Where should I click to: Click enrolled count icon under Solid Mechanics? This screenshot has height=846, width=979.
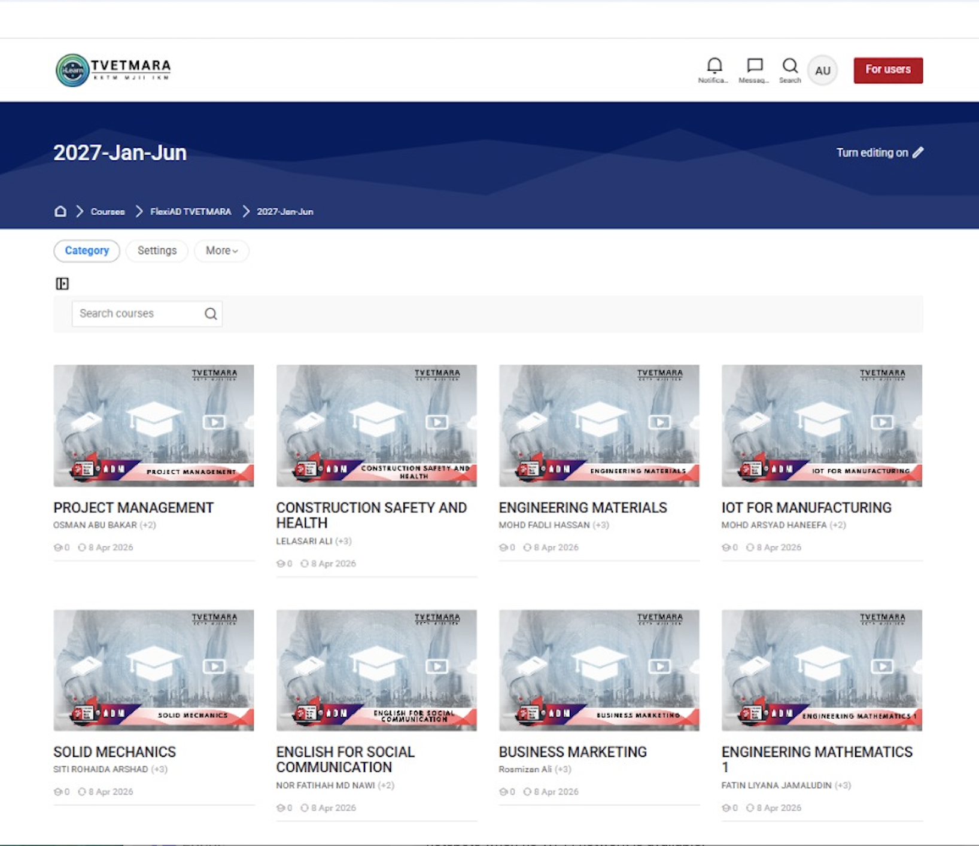coord(58,792)
